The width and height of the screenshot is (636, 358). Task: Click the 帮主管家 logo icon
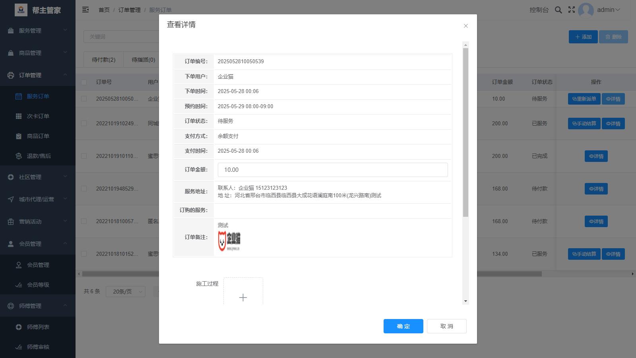click(21, 10)
